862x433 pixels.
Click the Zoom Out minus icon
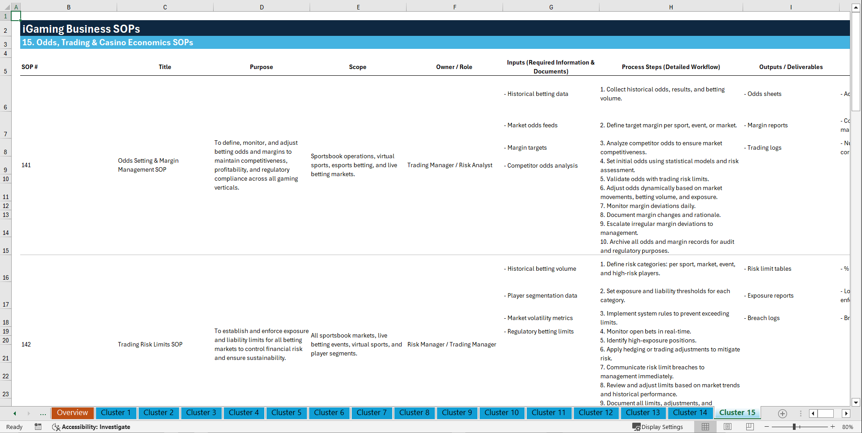(x=767, y=427)
